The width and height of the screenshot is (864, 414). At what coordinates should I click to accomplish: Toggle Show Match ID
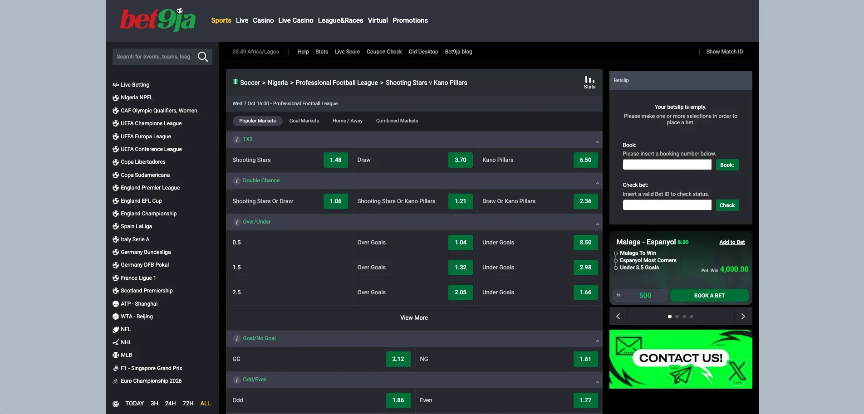click(724, 52)
